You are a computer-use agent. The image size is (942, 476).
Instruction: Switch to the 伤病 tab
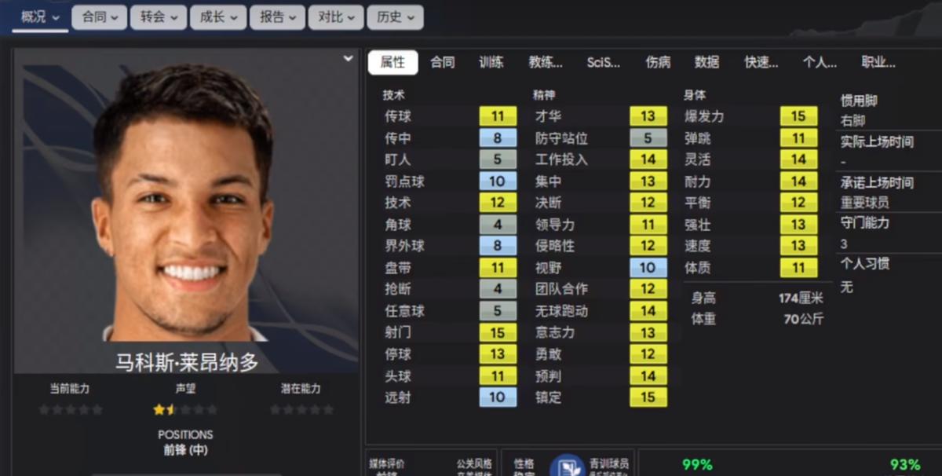[658, 63]
